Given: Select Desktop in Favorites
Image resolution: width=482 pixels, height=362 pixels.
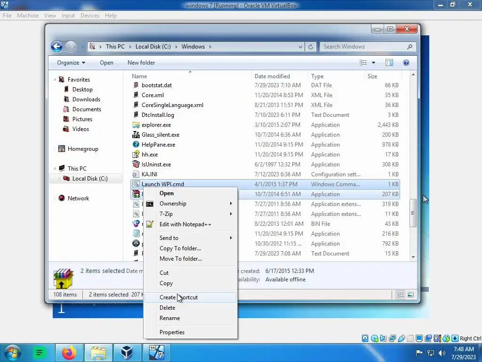Looking at the screenshot, I should (82, 90).
